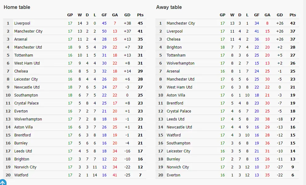
Task: Sort Home table by GD header
Action: coord(127,15)
